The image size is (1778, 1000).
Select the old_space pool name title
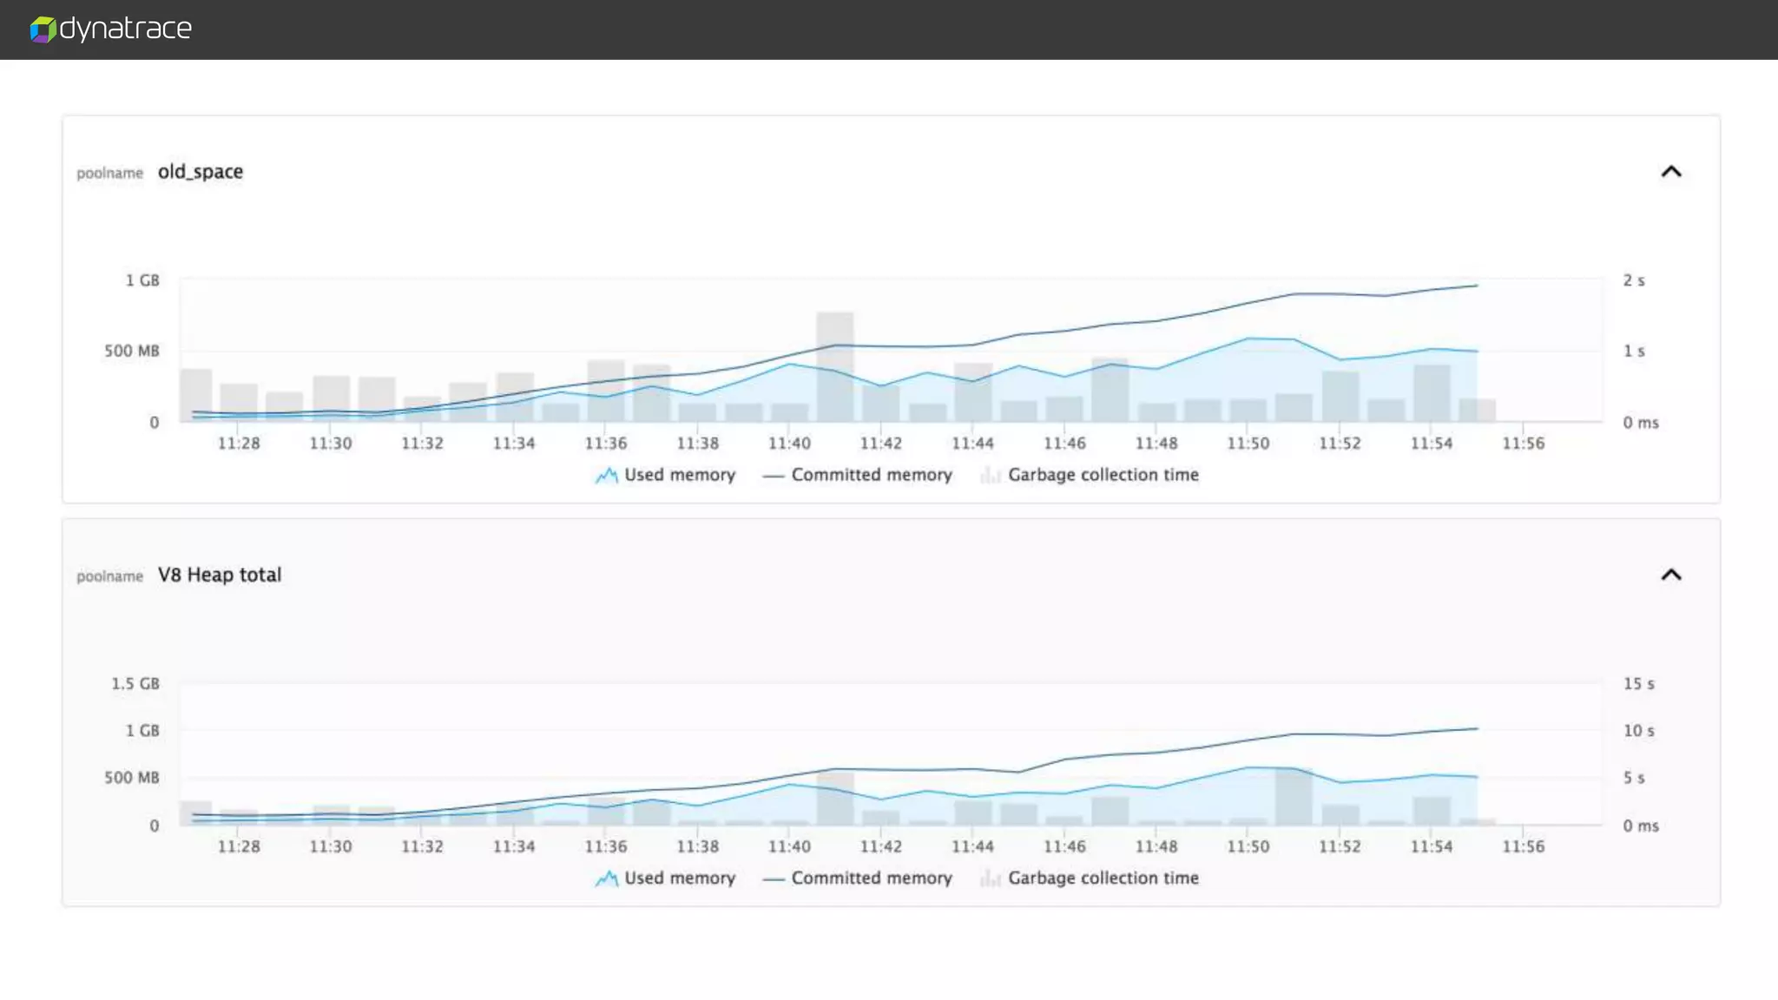pyautogui.click(x=201, y=172)
